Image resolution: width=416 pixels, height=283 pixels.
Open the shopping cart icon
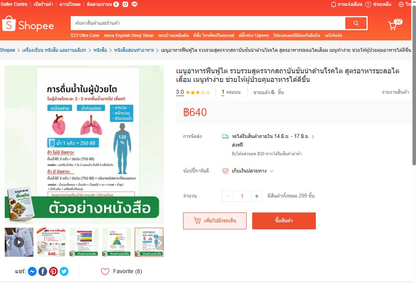pyautogui.click(x=392, y=25)
